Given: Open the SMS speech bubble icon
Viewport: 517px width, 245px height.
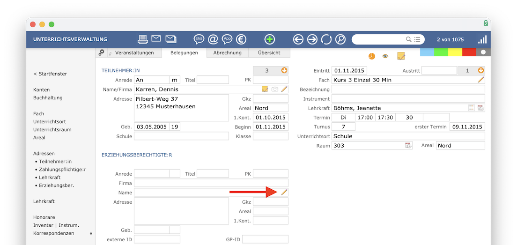Looking at the screenshot, I should coord(199,39).
